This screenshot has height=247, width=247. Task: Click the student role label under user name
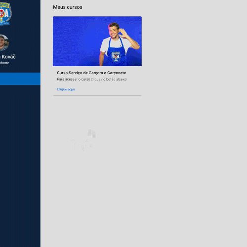pyautogui.click(x=4, y=63)
